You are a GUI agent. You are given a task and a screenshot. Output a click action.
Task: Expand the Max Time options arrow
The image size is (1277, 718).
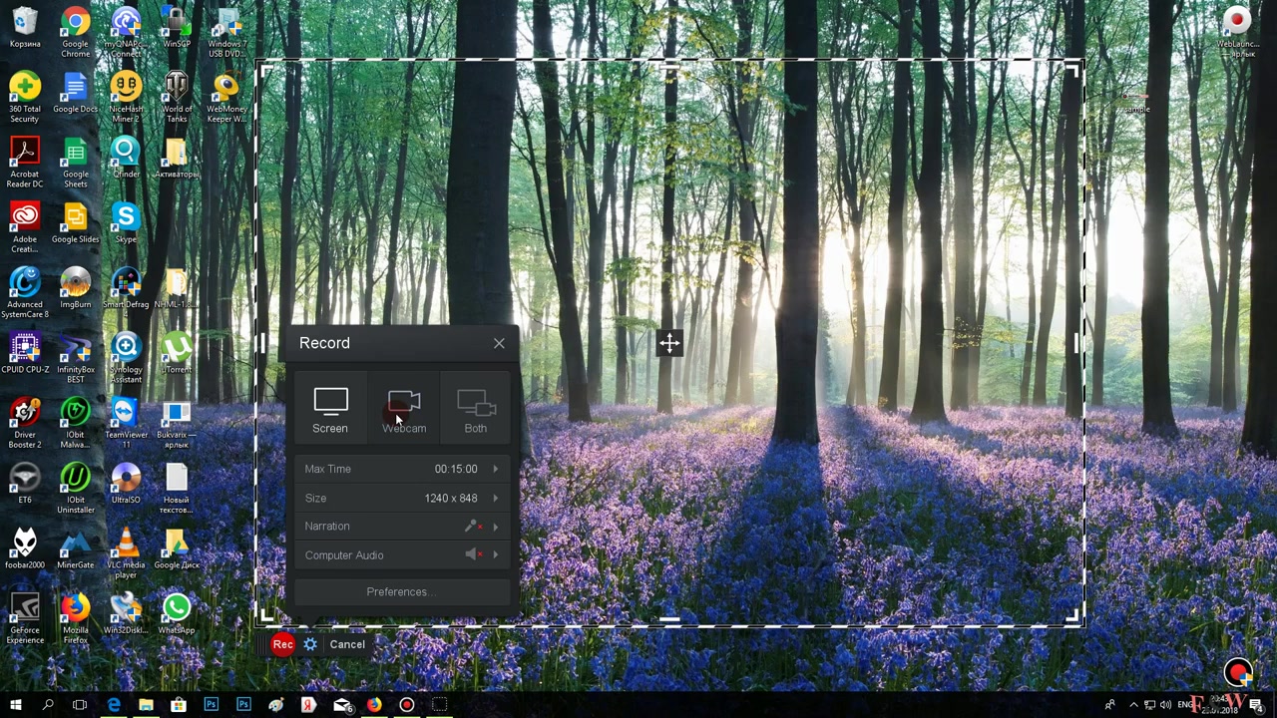coord(496,469)
